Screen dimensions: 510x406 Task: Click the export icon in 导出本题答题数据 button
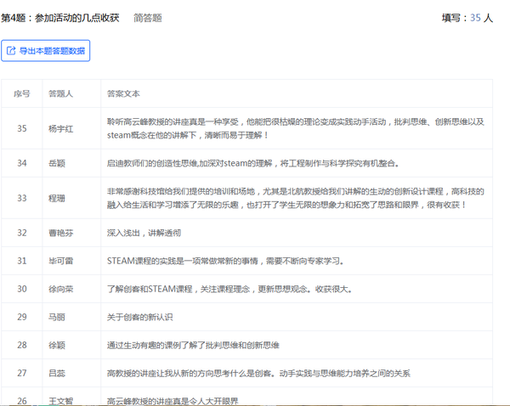click(11, 51)
